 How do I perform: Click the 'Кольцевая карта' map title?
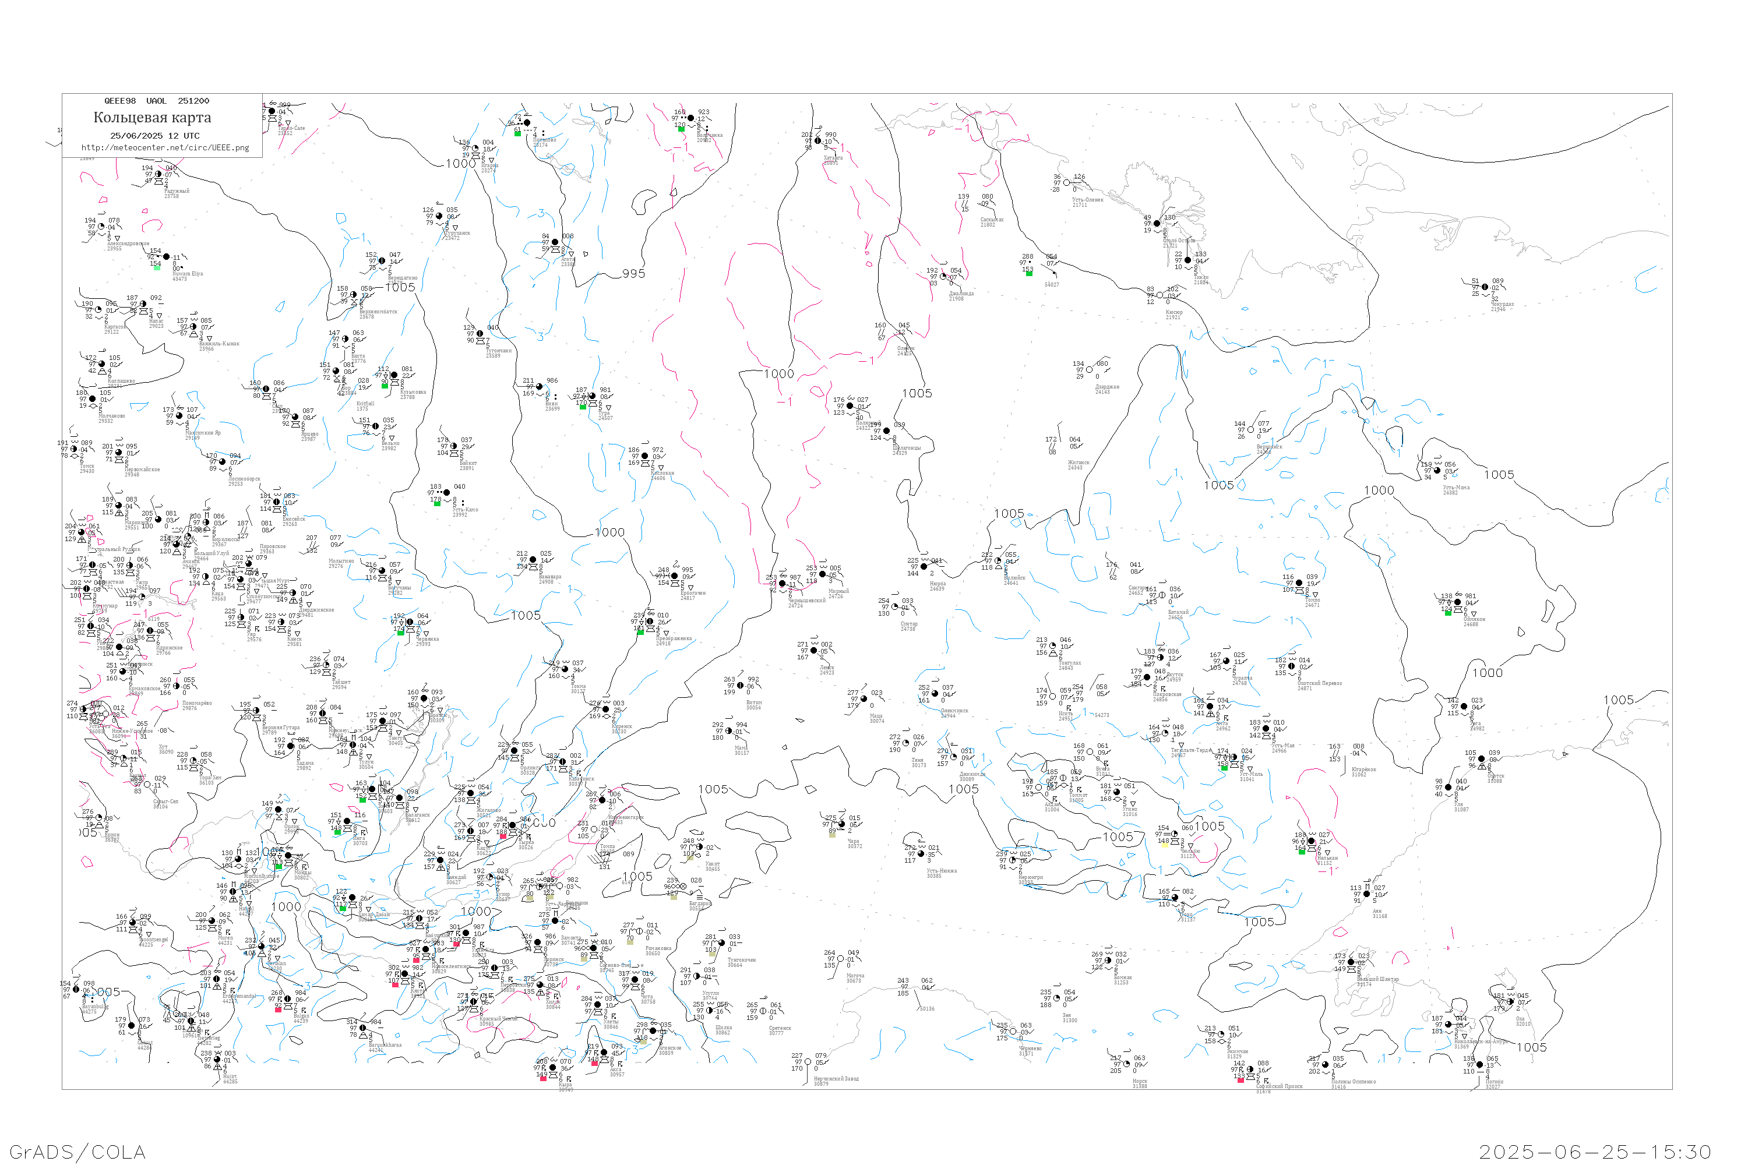152,118
